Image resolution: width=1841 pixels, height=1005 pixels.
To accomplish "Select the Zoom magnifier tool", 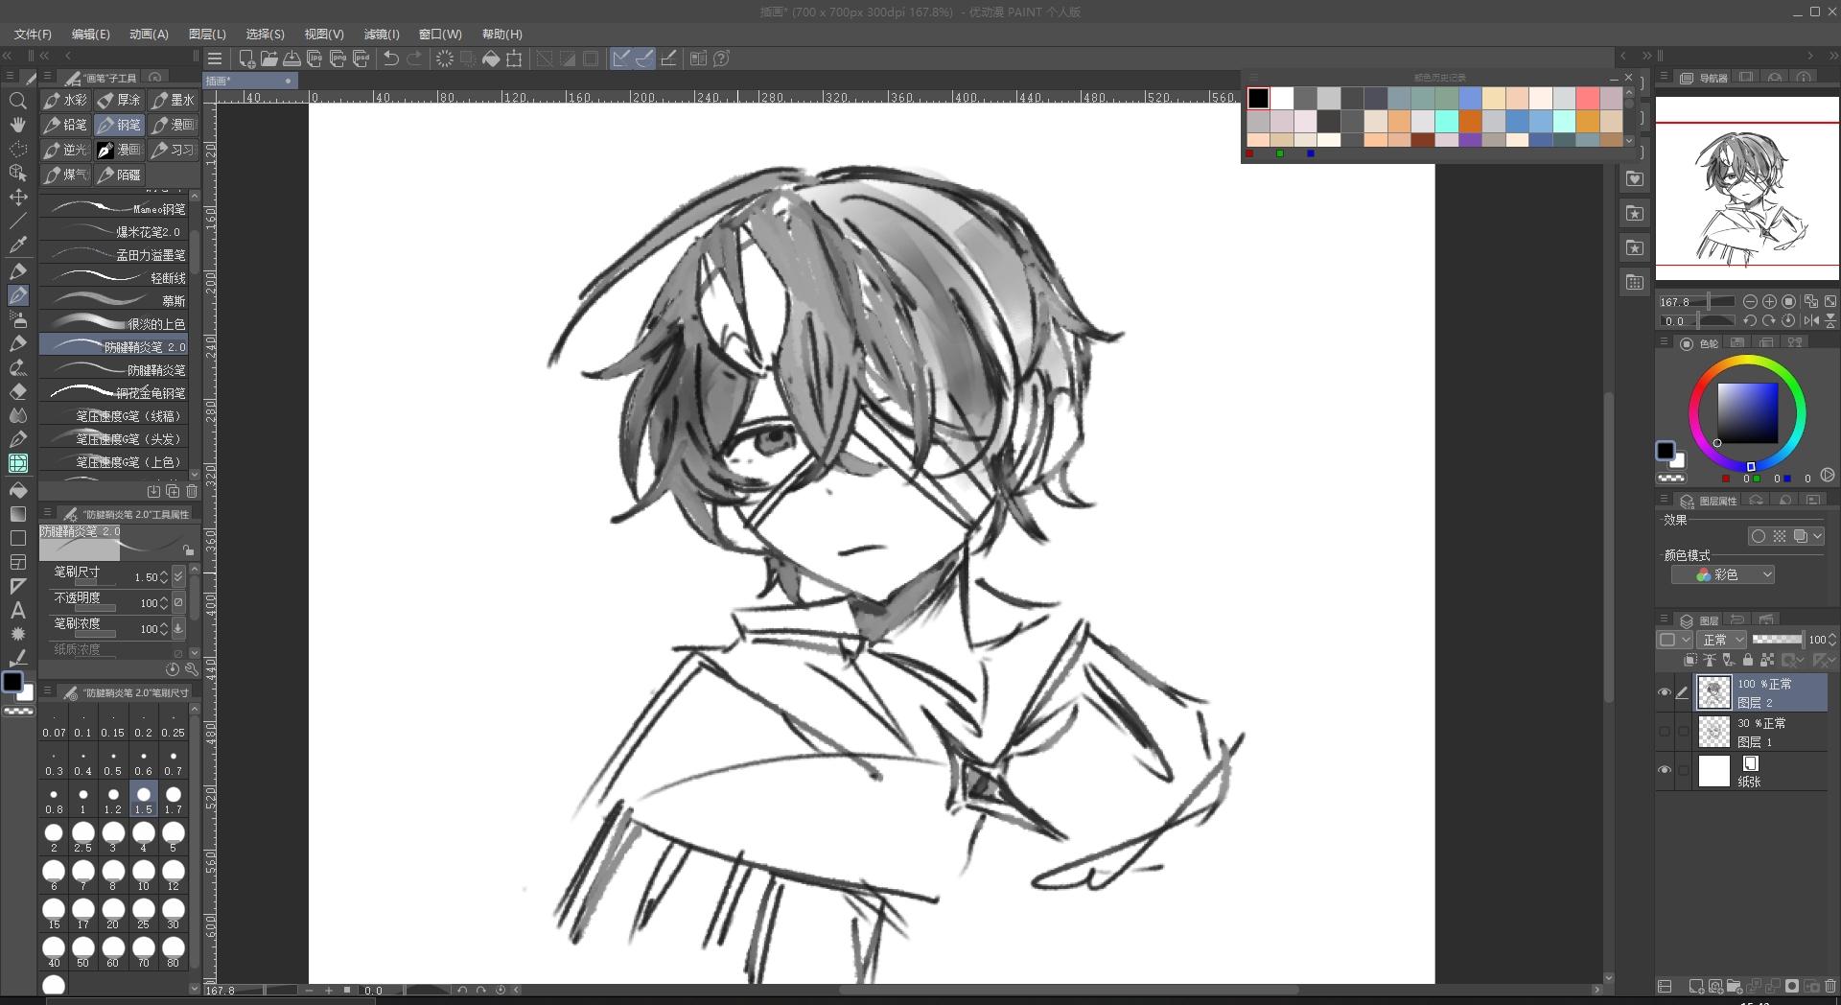I will [x=18, y=101].
